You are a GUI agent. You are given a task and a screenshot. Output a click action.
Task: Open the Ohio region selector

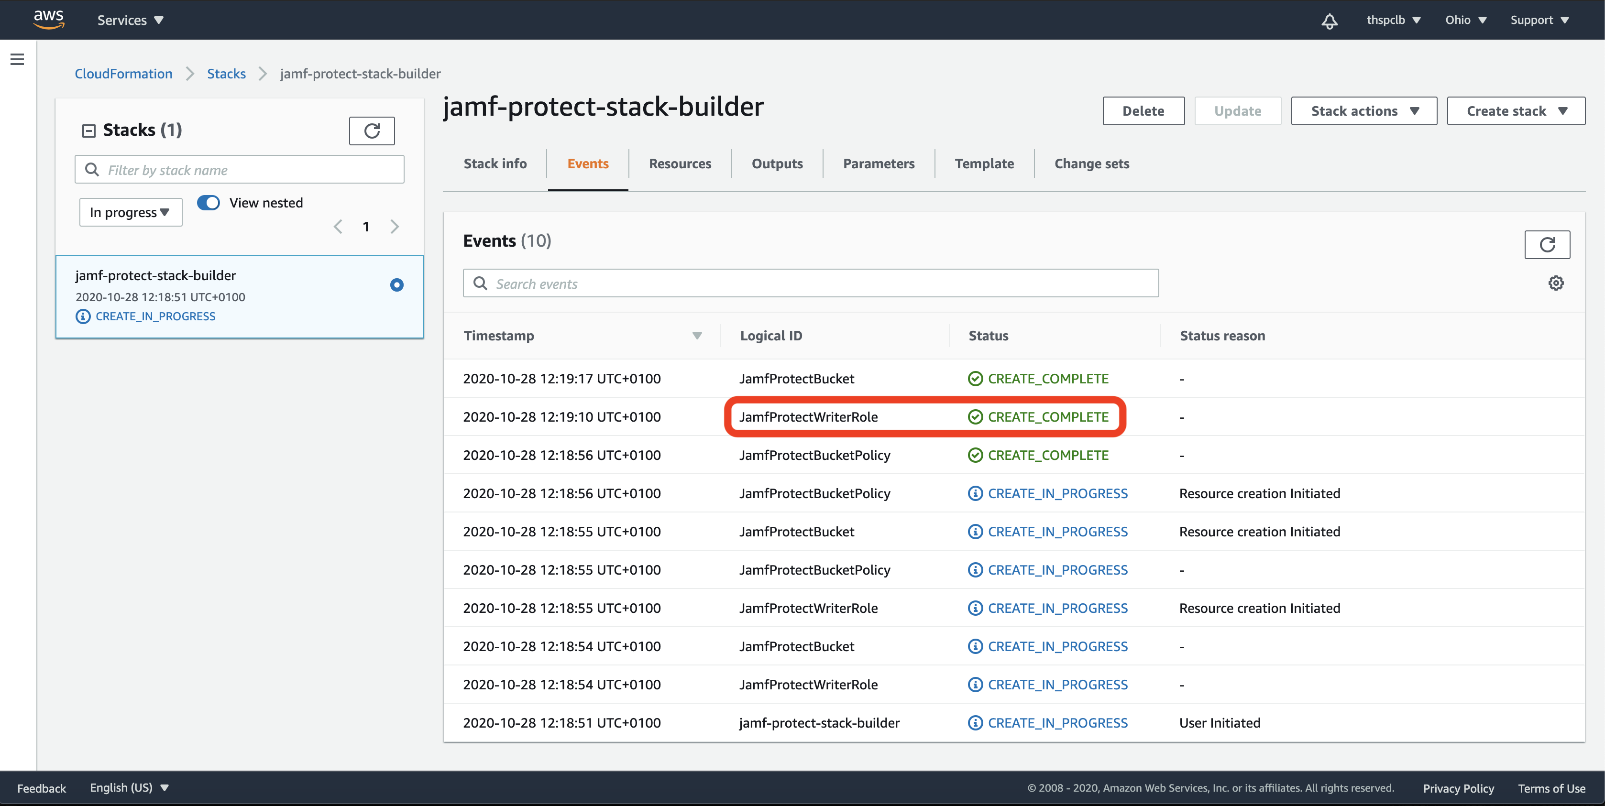(1465, 20)
